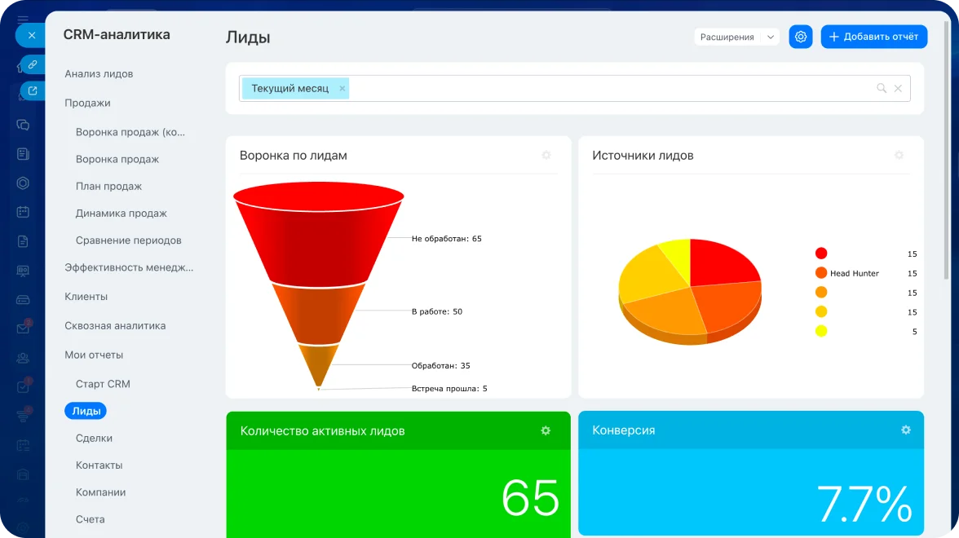Open the blue settings gear next to Расширения
Screen dimensions: 959x538
click(x=800, y=37)
